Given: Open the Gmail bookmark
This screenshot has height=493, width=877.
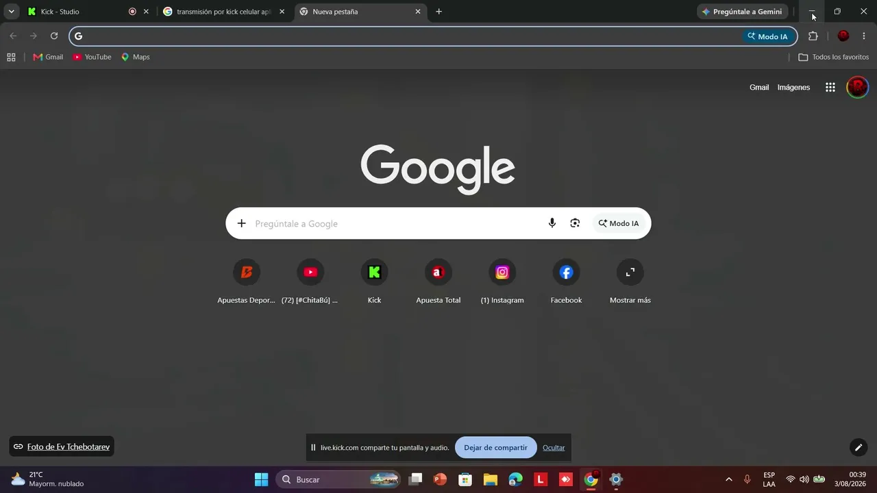Looking at the screenshot, I should [x=48, y=57].
